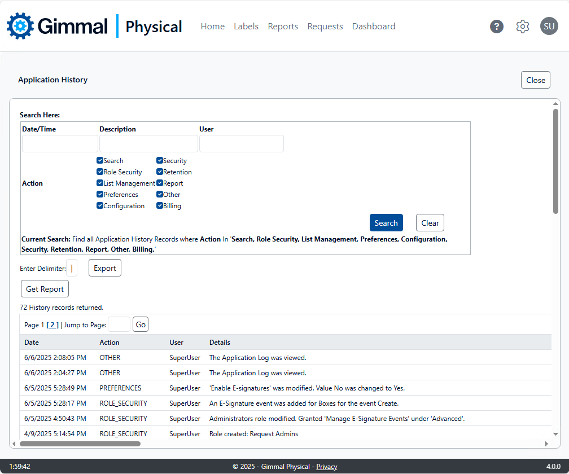Image resolution: width=569 pixels, height=474 pixels.
Task: Click the 72 History records returned text
Action: [x=62, y=308]
